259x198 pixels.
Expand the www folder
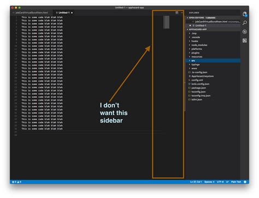pos(213,68)
